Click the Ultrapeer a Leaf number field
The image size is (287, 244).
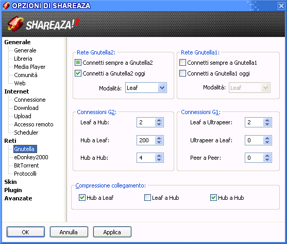(254, 140)
